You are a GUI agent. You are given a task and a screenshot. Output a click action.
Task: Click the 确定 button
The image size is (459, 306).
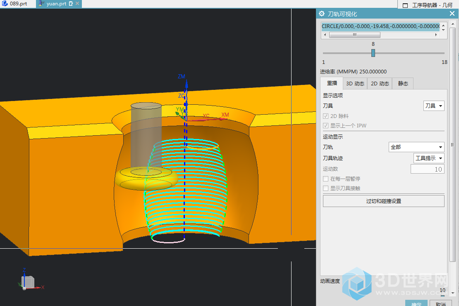point(416,303)
